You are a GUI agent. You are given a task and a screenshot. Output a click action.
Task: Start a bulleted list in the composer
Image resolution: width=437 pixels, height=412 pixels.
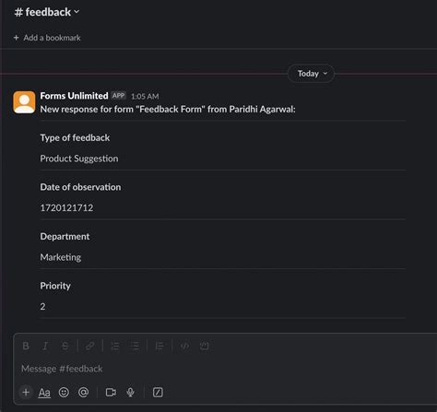click(x=135, y=346)
